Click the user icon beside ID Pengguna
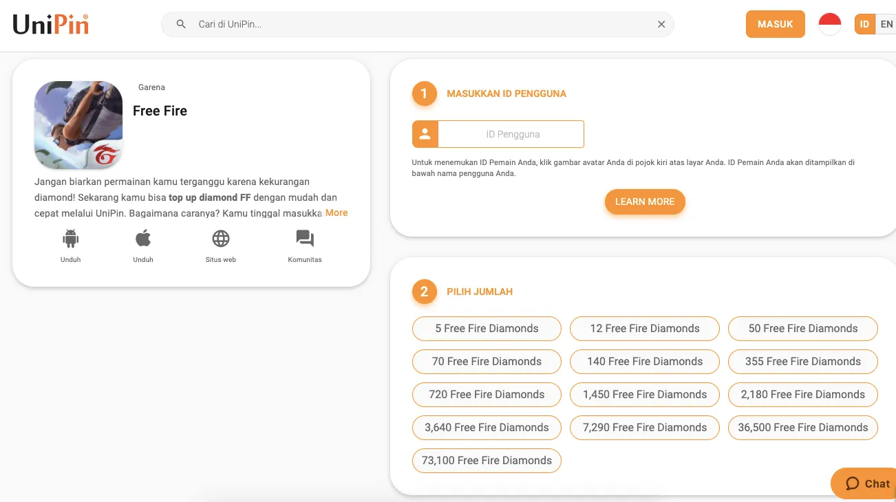 [425, 134]
